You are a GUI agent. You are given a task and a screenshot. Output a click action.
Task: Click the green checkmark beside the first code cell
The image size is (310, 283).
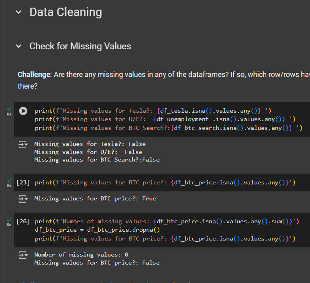coord(9,109)
